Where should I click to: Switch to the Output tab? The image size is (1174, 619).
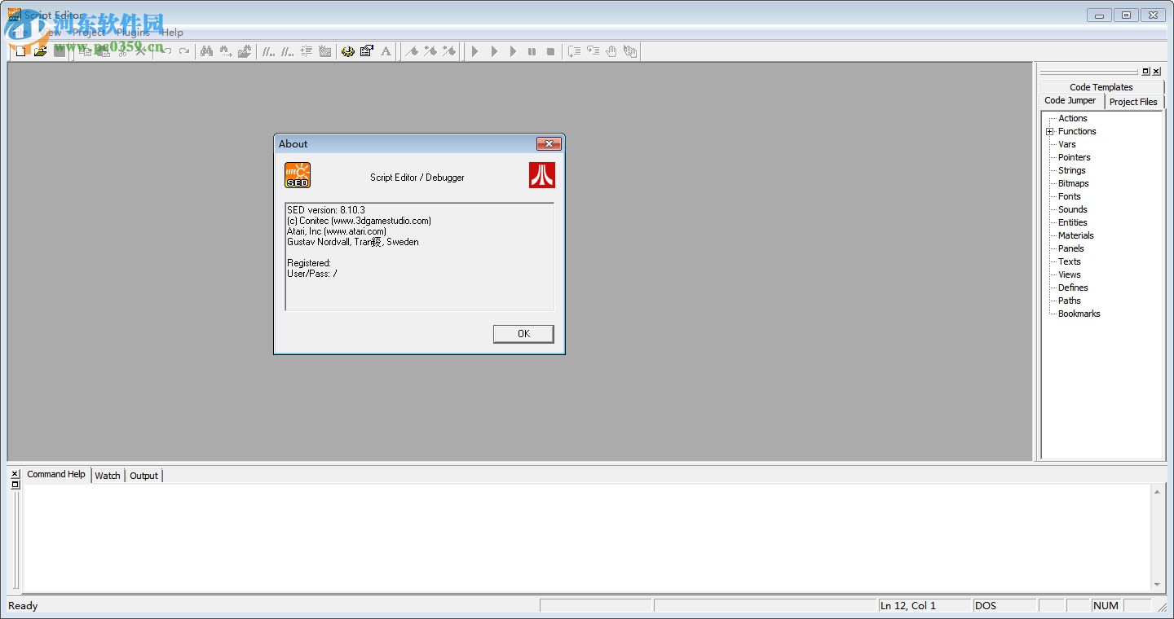coord(143,476)
